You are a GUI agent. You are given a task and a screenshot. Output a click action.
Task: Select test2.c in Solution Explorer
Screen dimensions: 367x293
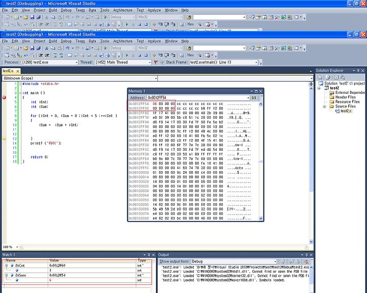tap(346, 111)
